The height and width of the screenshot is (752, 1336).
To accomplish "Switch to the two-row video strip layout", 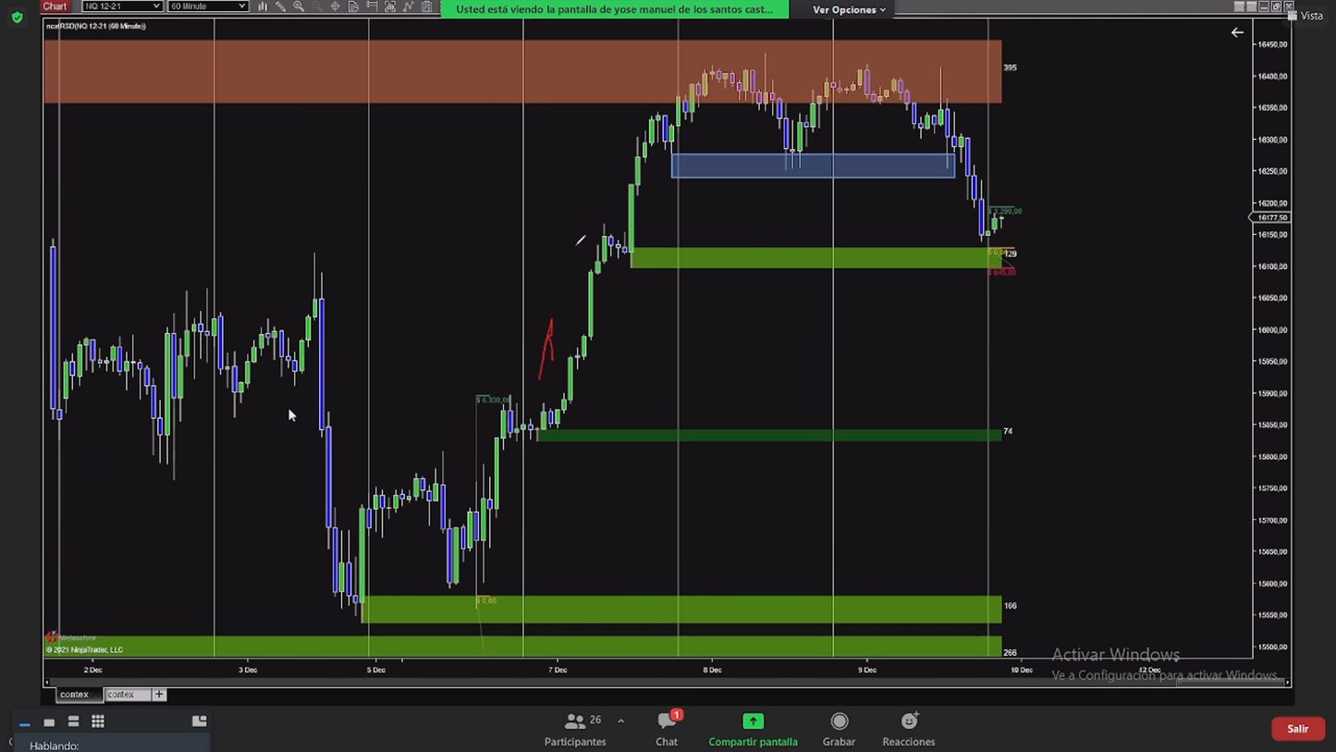I will click(73, 721).
